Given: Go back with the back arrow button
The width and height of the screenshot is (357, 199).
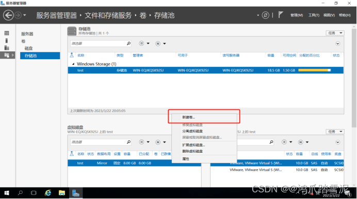Looking at the screenshot, I should (8, 15).
